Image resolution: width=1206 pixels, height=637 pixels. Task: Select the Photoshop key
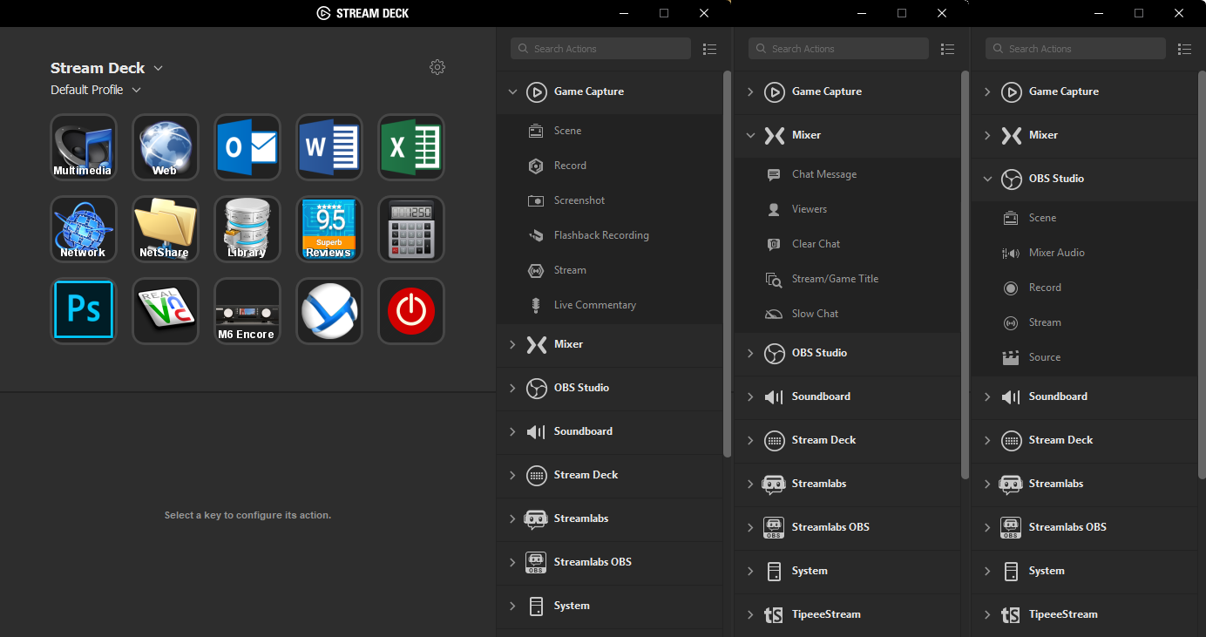click(84, 310)
